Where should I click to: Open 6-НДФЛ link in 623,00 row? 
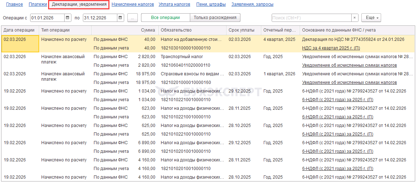pyautogui.click(x=337, y=117)
